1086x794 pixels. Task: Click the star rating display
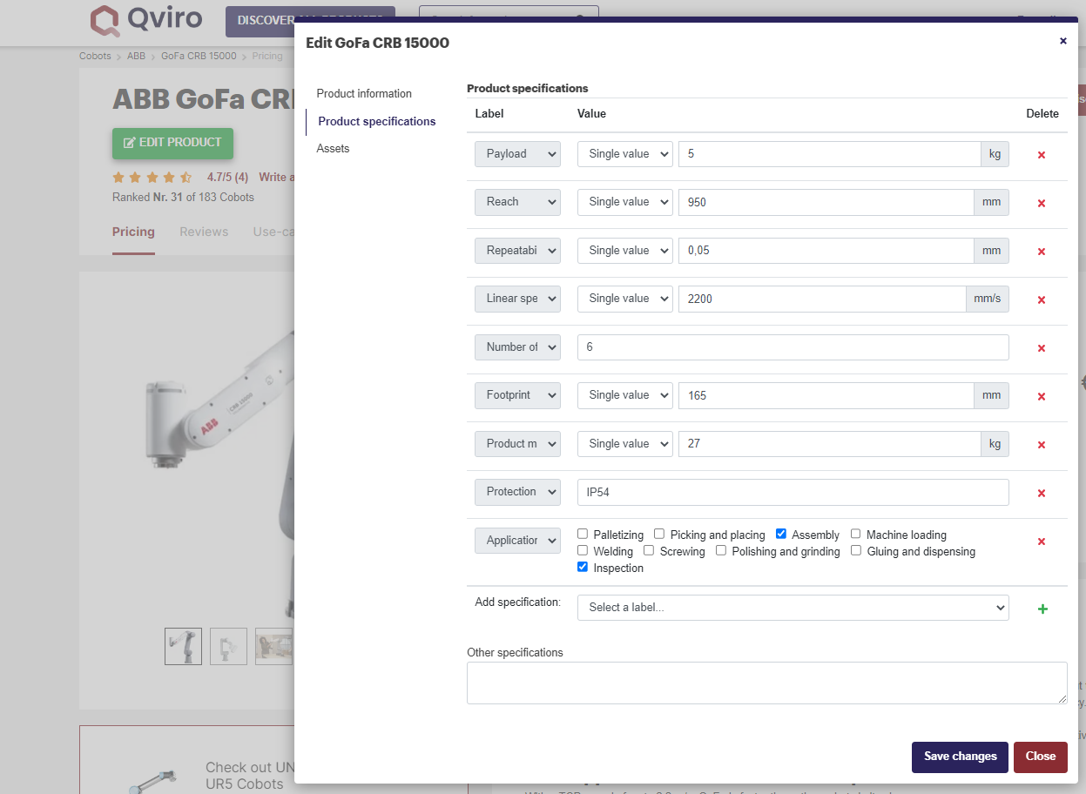tap(152, 178)
